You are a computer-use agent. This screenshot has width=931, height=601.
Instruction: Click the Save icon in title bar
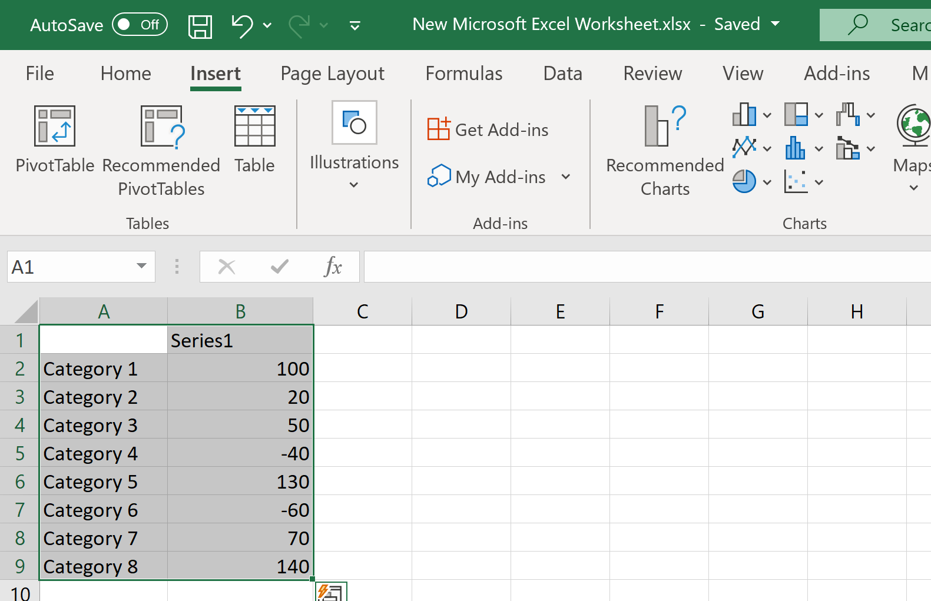click(200, 26)
